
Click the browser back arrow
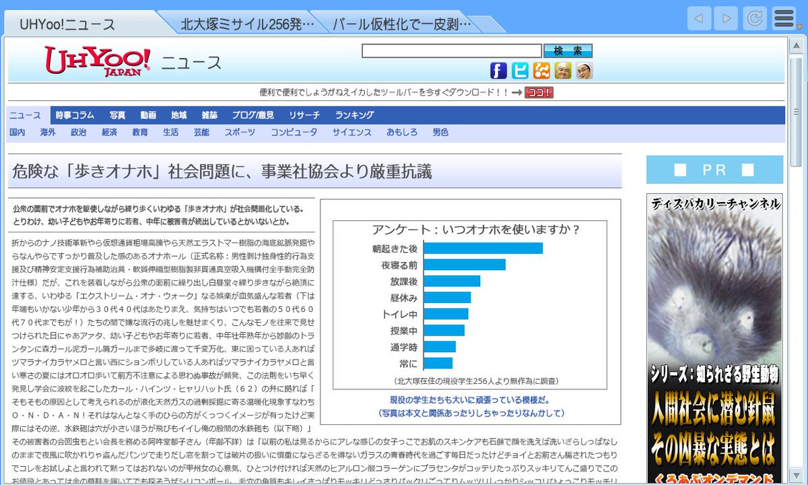[x=699, y=18]
